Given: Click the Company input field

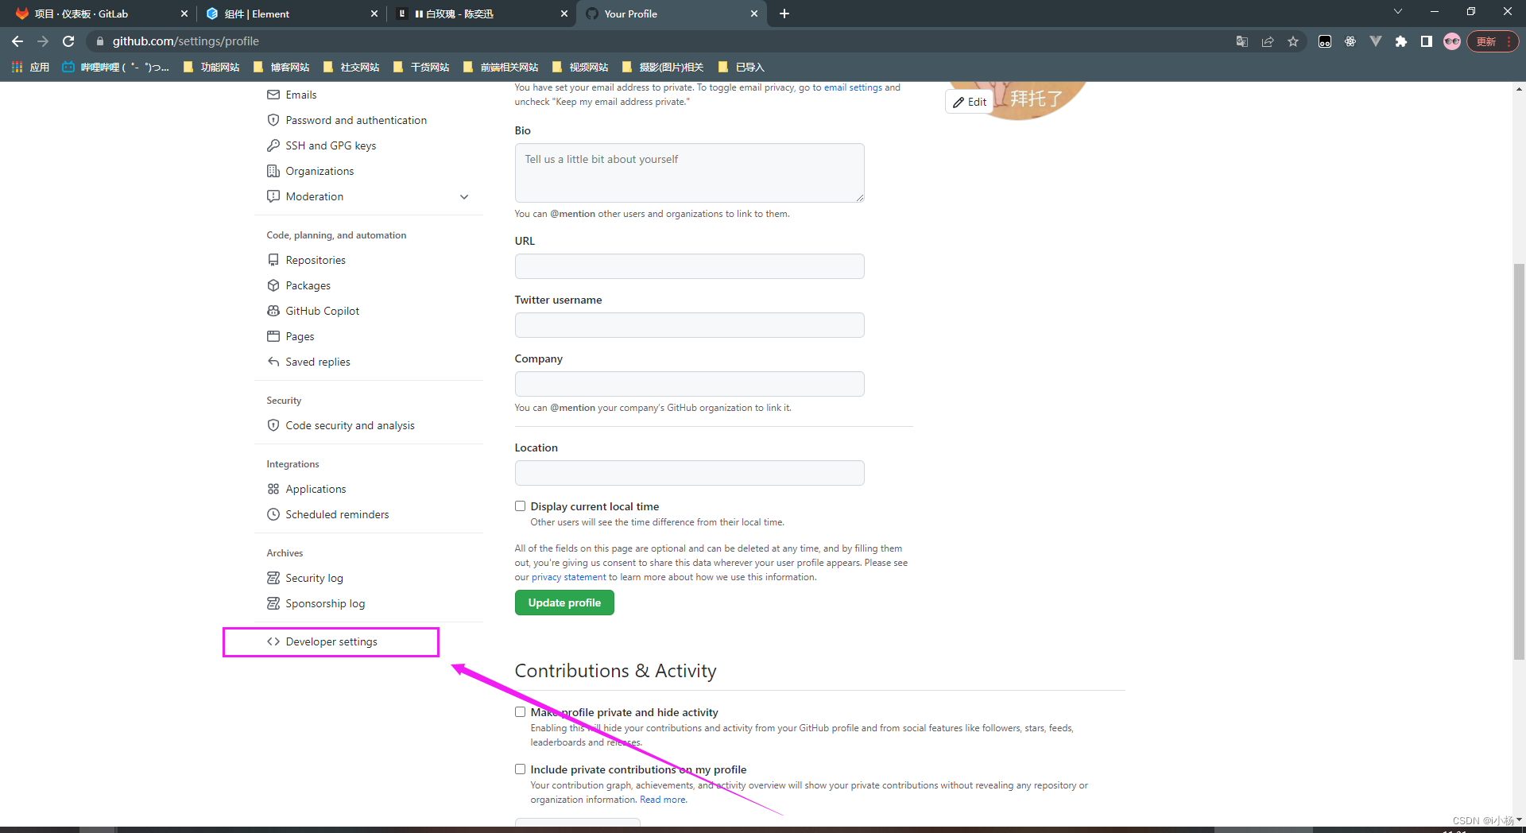Looking at the screenshot, I should click(x=689, y=384).
